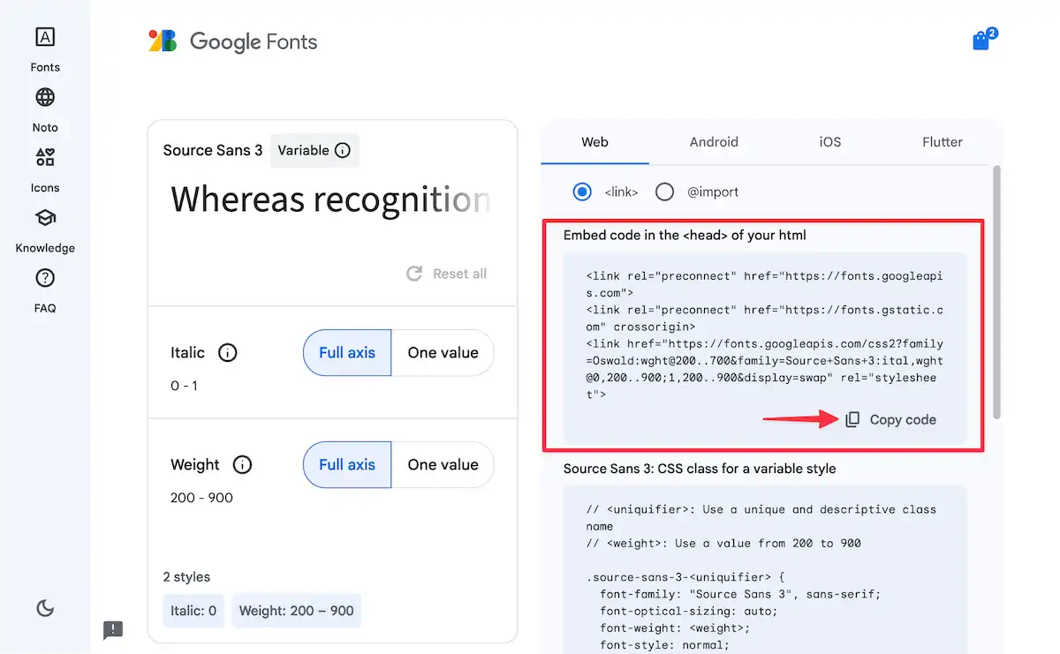Click the 2 styles label

coord(186,577)
